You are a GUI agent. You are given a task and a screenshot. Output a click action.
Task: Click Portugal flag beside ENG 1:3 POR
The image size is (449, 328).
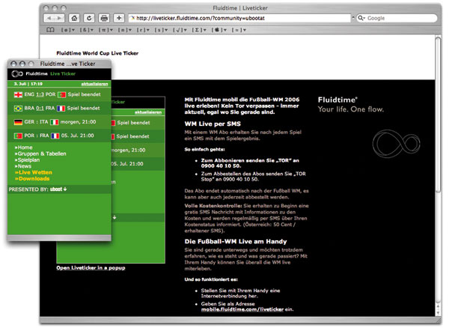click(61, 94)
